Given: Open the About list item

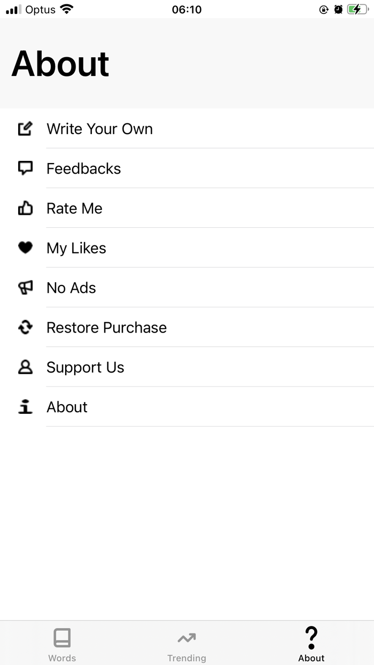Looking at the screenshot, I should [x=187, y=407].
